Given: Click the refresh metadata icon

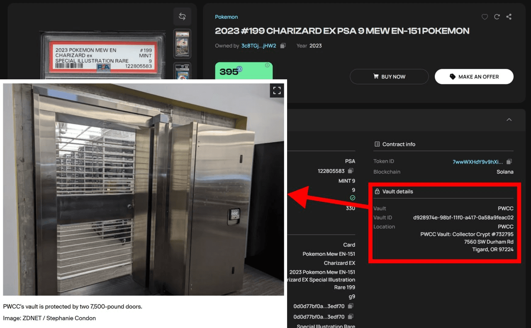Looking at the screenshot, I should [x=497, y=17].
